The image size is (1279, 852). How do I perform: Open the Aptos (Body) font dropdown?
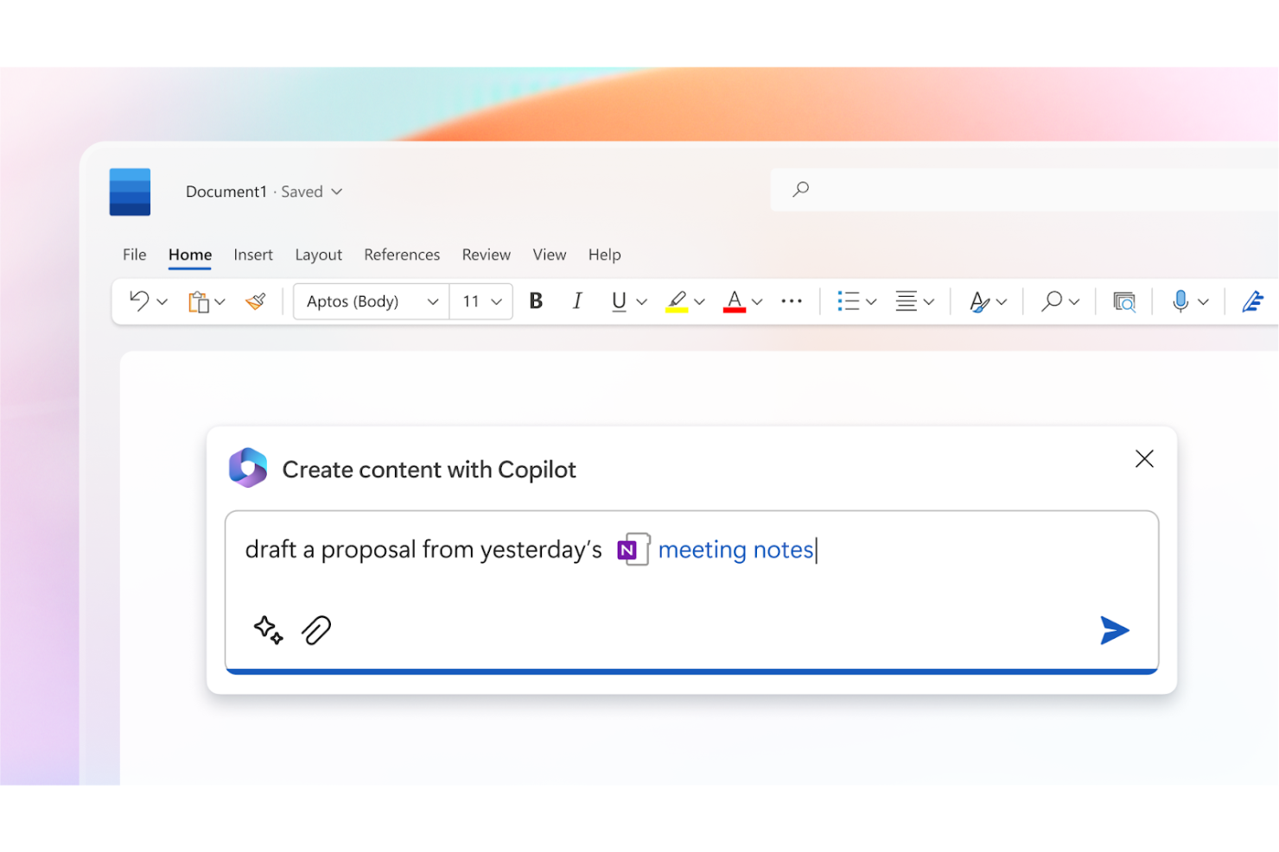click(x=372, y=301)
